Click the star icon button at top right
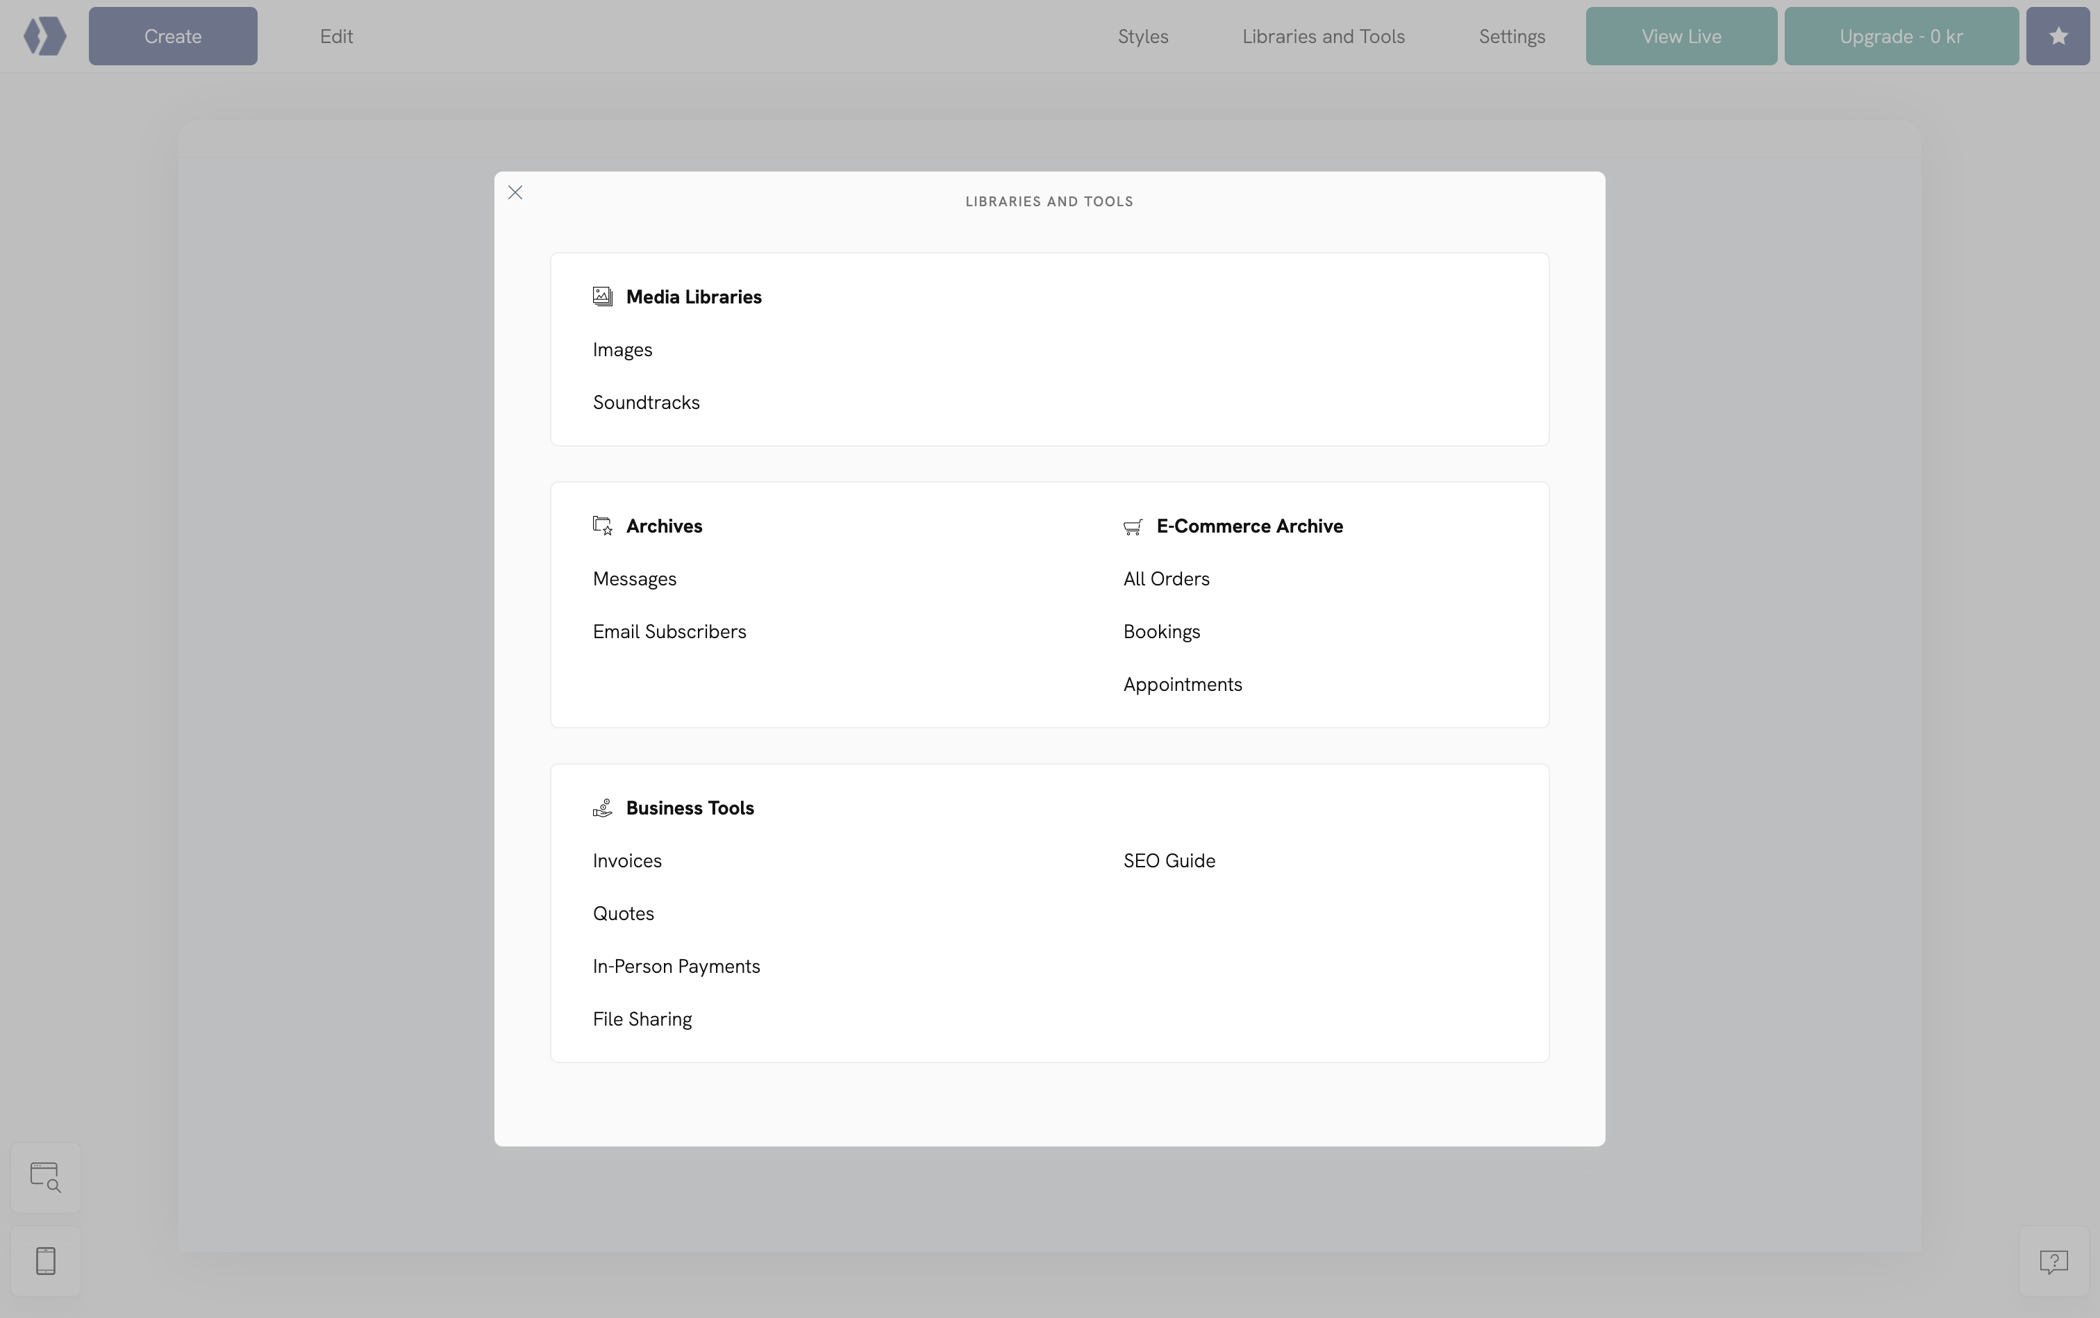 (2057, 37)
